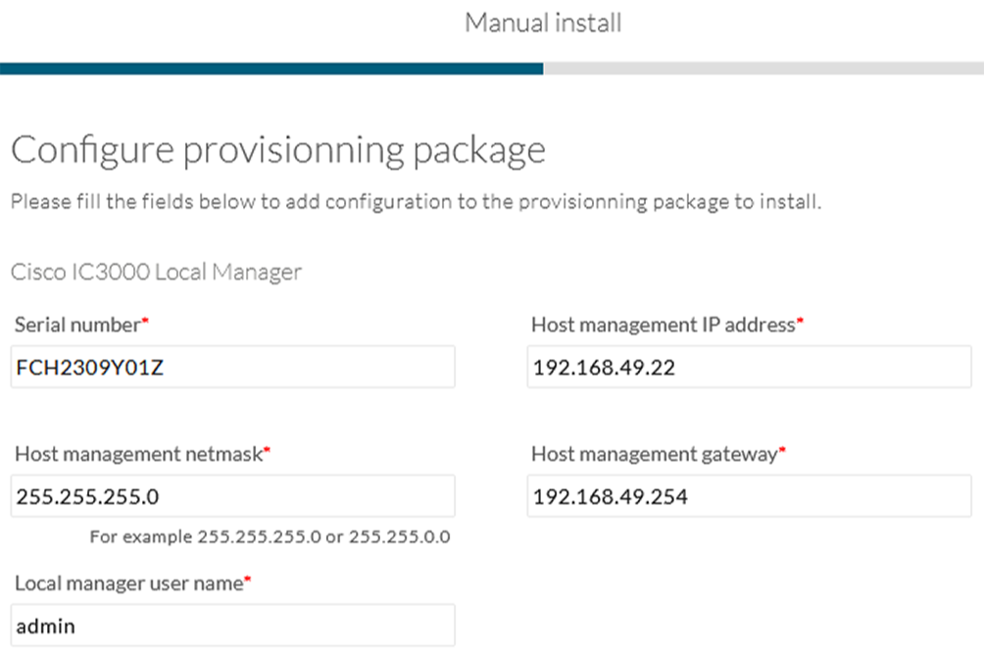Click inside the Serial number input field
This screenshot has height=659, width=984.
tap(232, 367)
